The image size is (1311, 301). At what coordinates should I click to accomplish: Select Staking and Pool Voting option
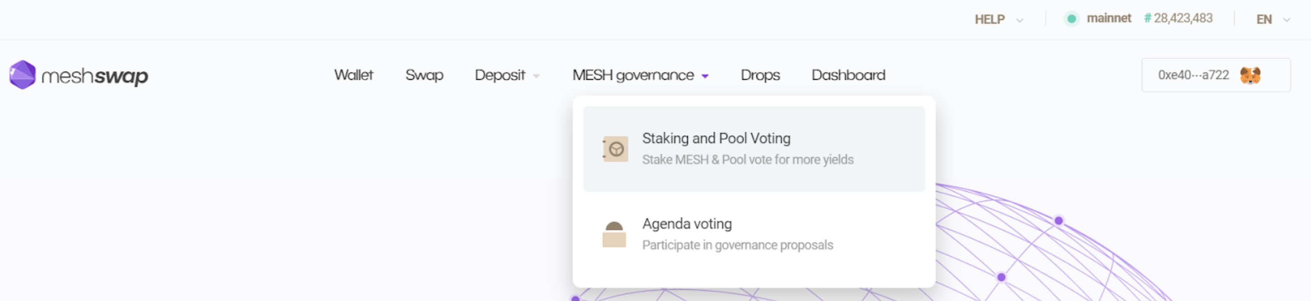point(754,149)
